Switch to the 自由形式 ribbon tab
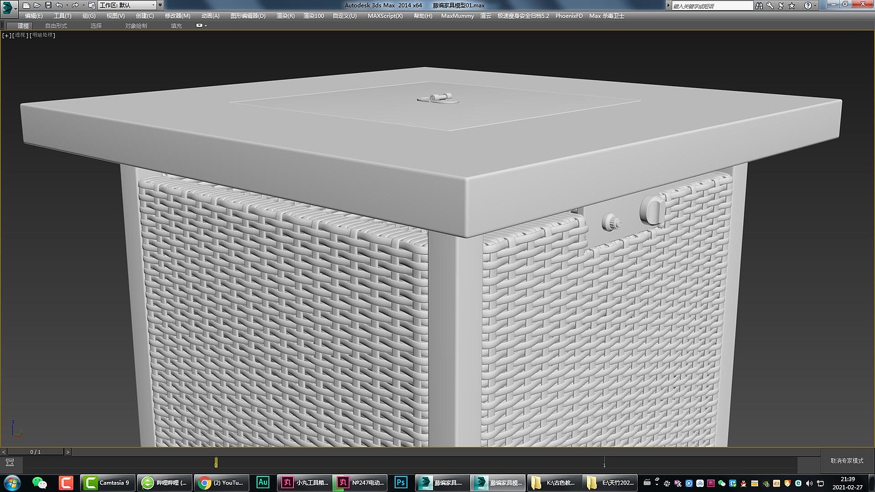 coord(56,26)
